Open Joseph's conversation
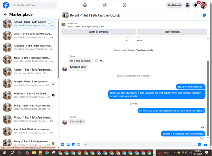Image resolution: width=212 pixels, height=156 pixels. (28, 83)
